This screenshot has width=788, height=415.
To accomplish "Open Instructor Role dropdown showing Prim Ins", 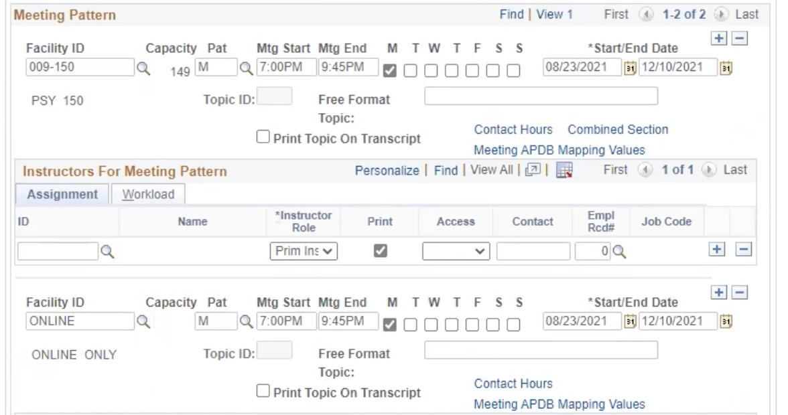I will coord(304,251).
